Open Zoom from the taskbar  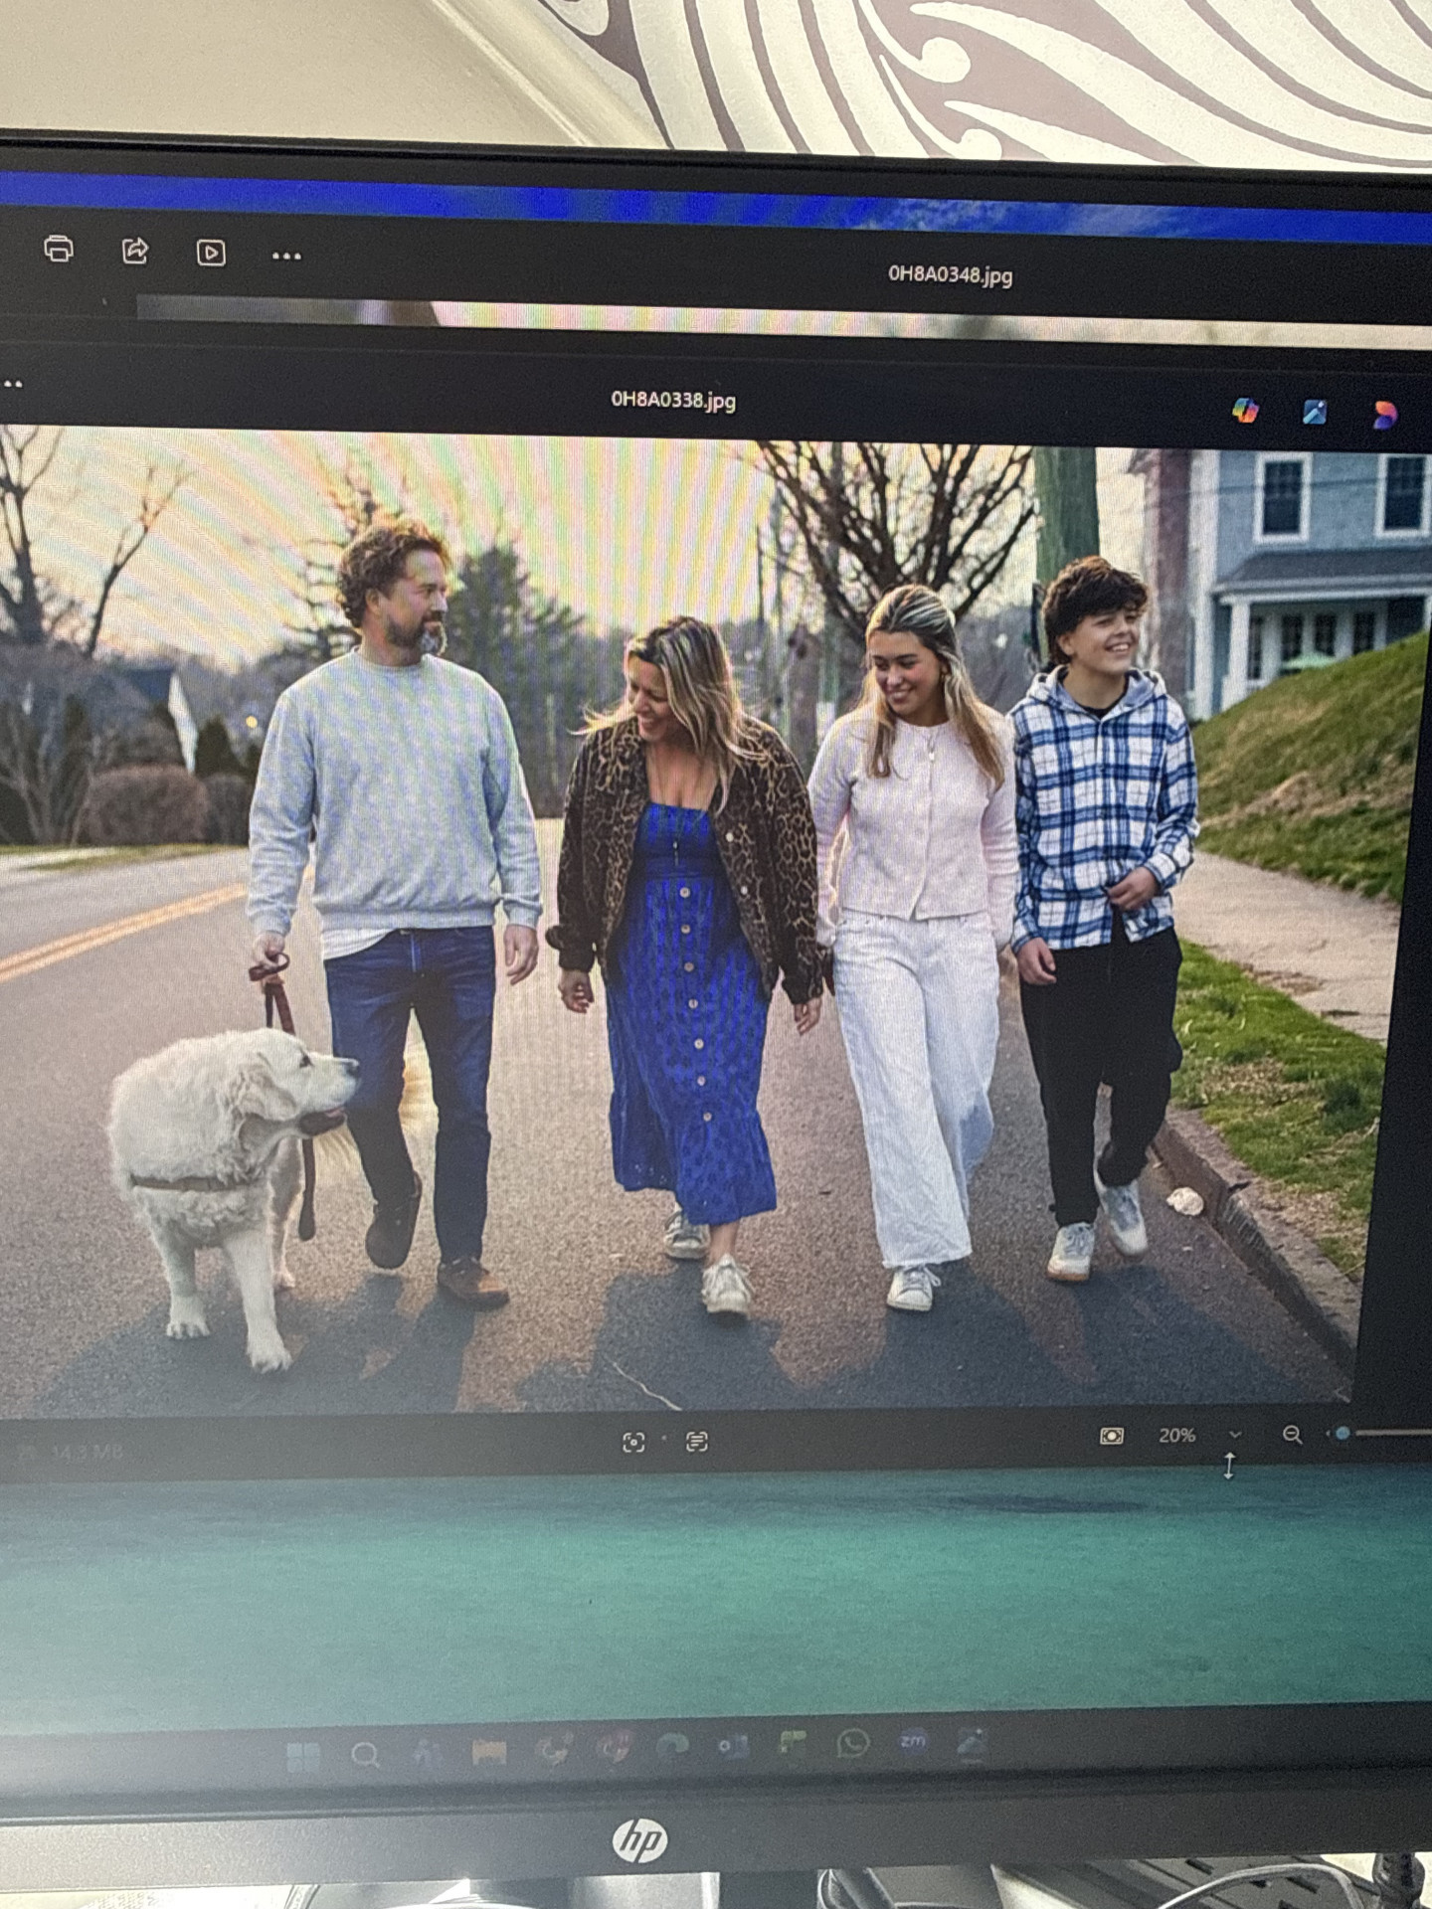pyautogui.click(x=913, y=1741)
